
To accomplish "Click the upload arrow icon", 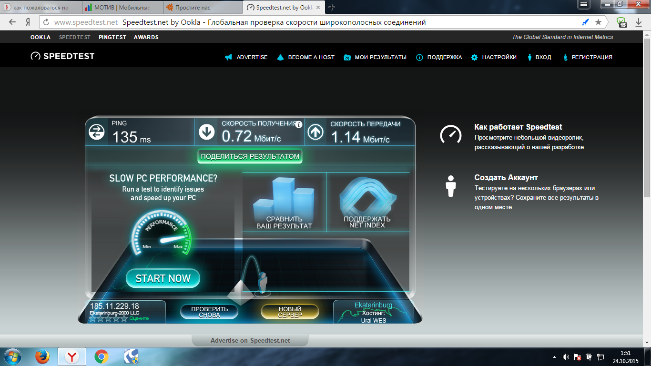I will coord(315,132).
